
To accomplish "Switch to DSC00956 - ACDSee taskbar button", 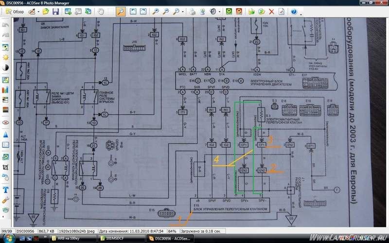I will coord(170,239).
